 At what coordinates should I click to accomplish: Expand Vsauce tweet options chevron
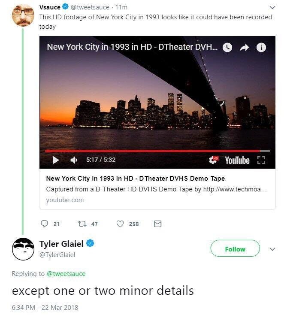pos(271,7)
